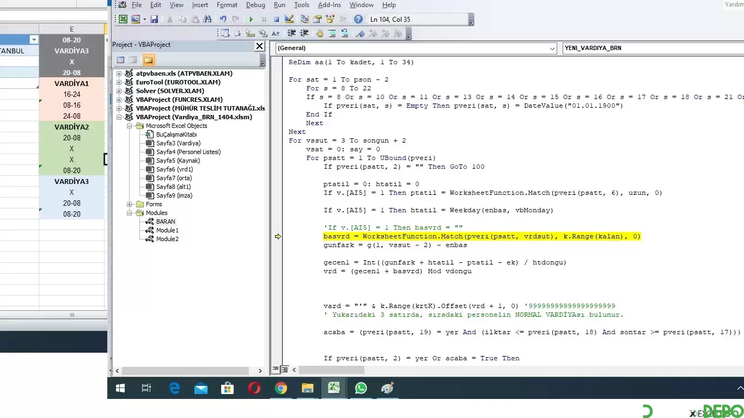This screenshot has height=418, width=744.
Task: Click the code window horizontal scrollbar
Action: (331, 370)
